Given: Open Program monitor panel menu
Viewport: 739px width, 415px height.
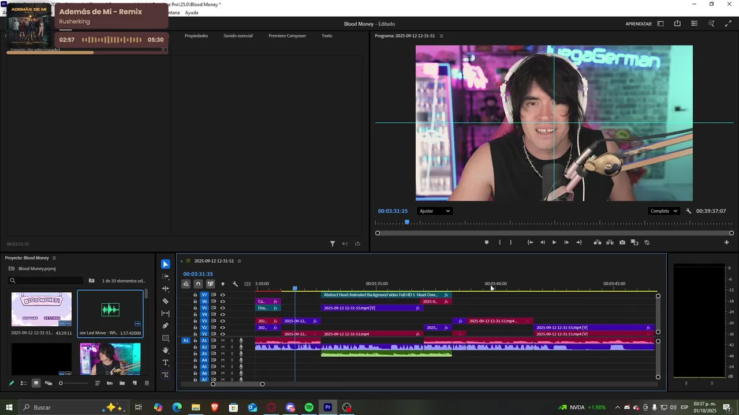Looking at the screenshot, I should (442, 36).
